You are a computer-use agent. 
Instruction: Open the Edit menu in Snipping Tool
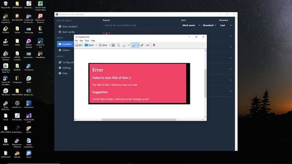pyautogui.click(x=81, y=41)
